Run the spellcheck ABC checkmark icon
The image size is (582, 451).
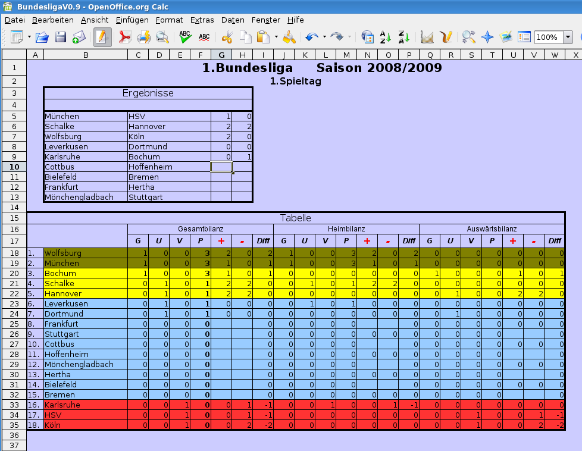(185, 37)
